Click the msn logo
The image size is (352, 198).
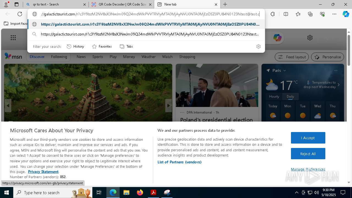click(x=13, y=56)
